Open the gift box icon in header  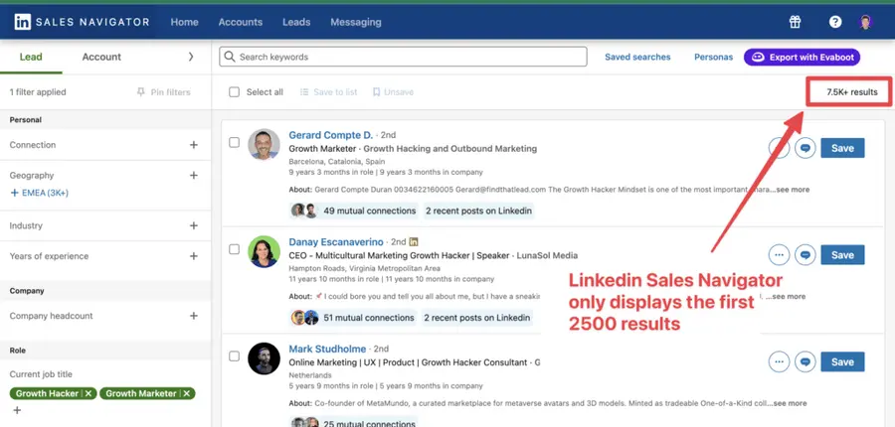(x=796, y=22)
